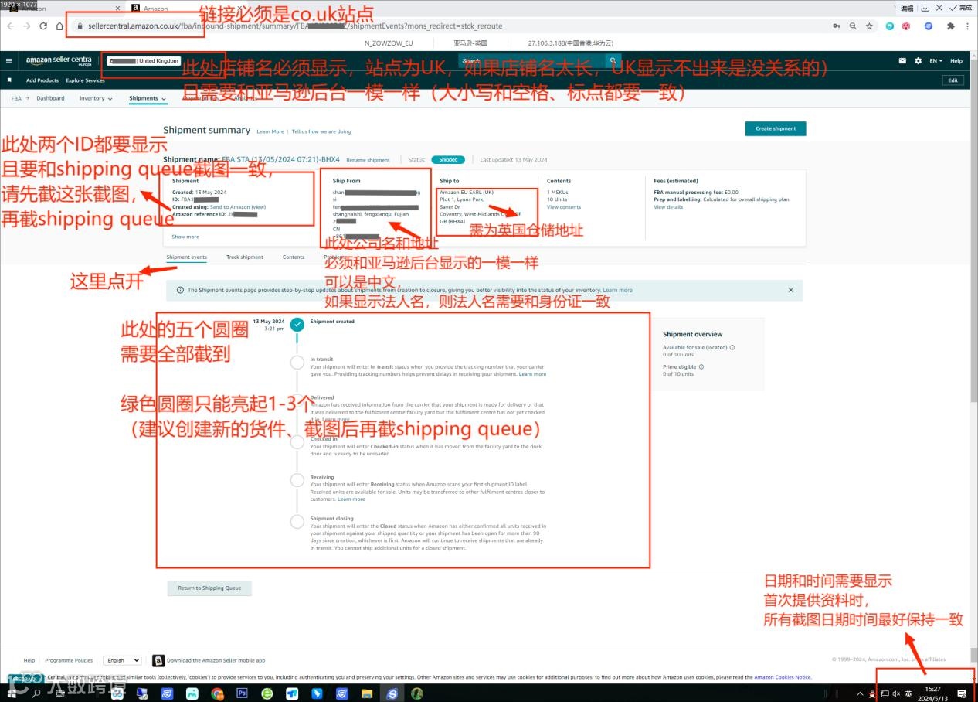Image resolution: width=978 pixels, height=702 pixels.
Task: Click the Shipment closing step circle
Action: (297, 522)
